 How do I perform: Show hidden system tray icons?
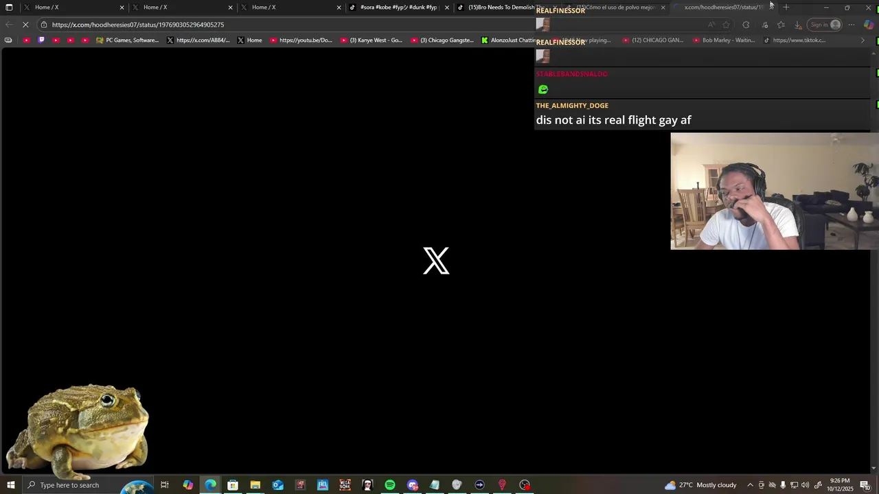[x=750, y=485]
